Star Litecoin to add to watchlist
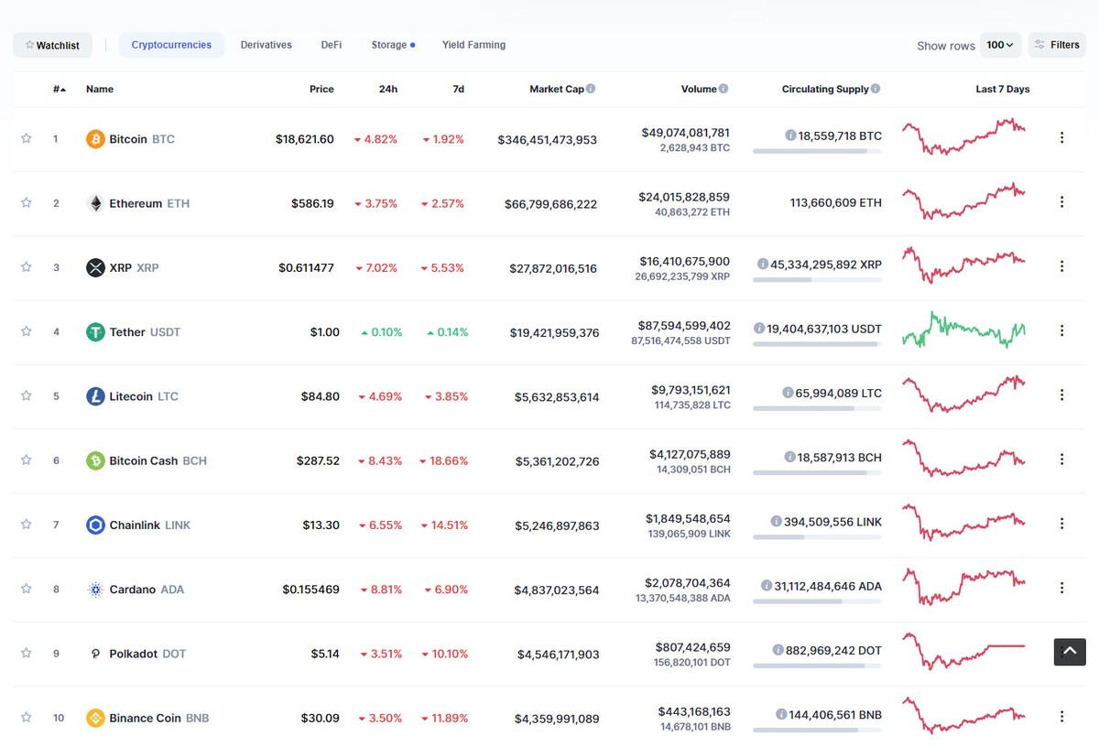The height and width of the screenshot is (747, 1099). click(x=27, y=395)
